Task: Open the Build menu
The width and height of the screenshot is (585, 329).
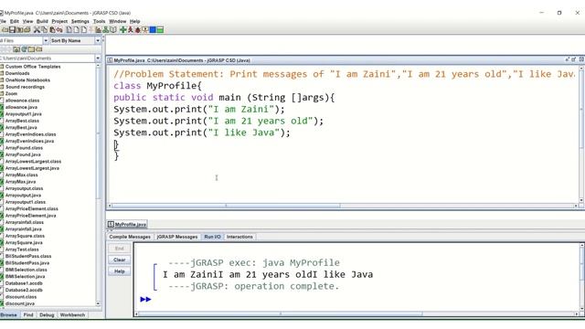Action: point(42,21)
